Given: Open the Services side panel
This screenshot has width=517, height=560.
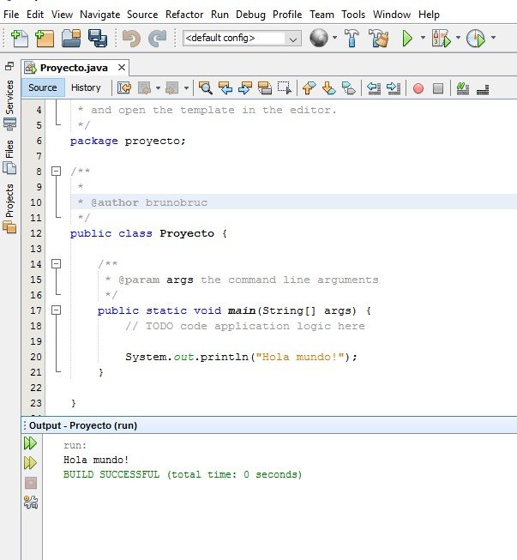Looking at the screenshot, I should pyautogui.click(x=9, y=98).
